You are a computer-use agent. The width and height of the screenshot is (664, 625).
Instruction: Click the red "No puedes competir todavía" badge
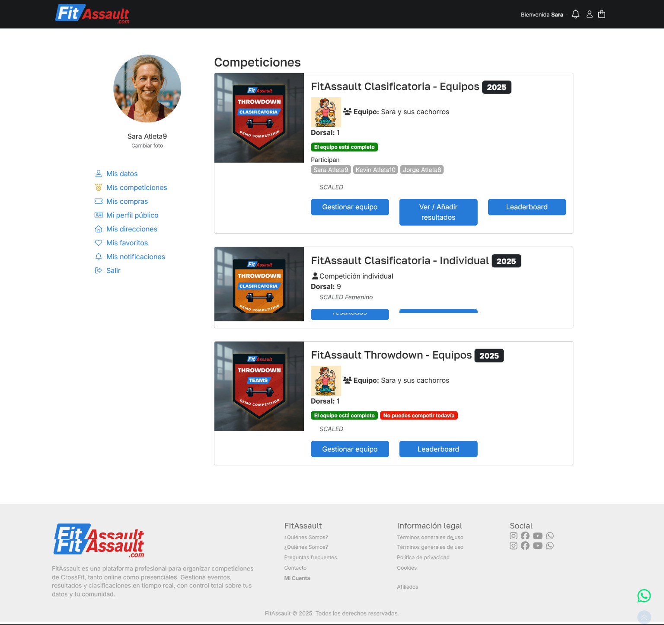point(419,416)
